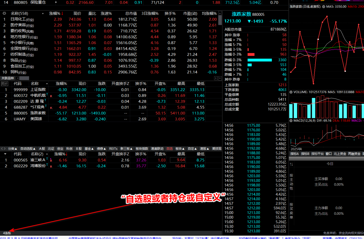The width and height of the screenshot is (364, 239).
Task: Click the R marker icon in 中航机载 row
Action: click(51, 96)
